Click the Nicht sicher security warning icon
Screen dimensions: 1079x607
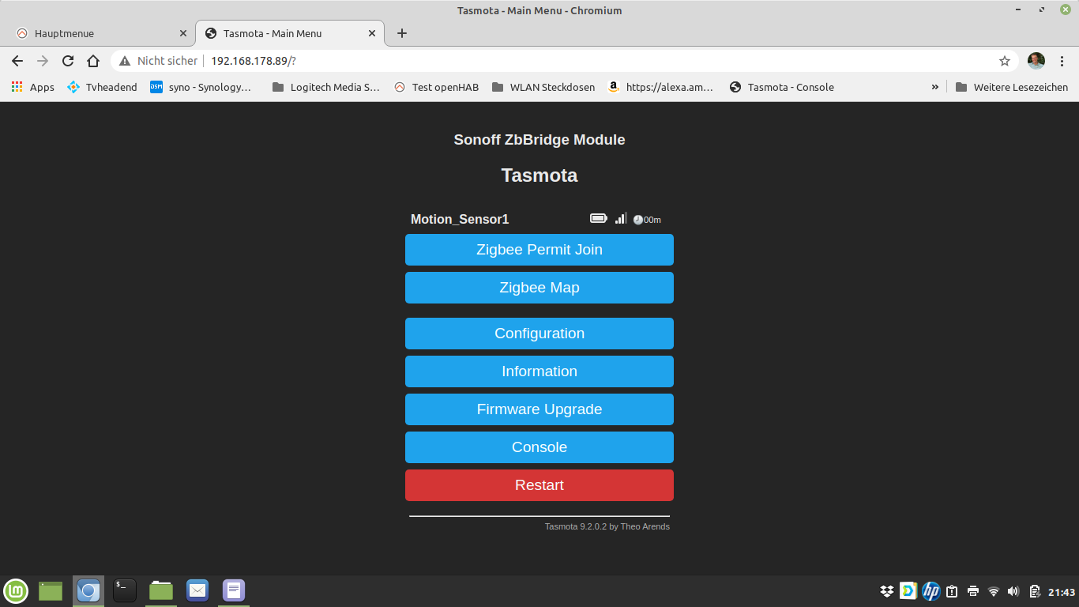coord(125,61)
